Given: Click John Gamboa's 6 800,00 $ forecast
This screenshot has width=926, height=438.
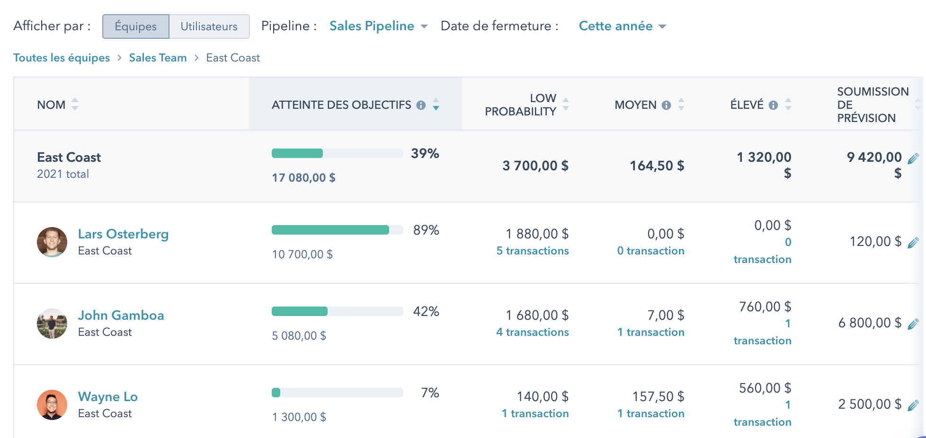Looking at the screenshot, I should [870, 323].
